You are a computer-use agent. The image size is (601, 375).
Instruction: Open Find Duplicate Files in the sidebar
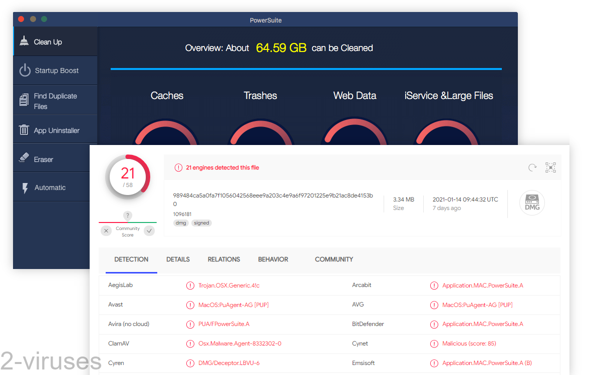55,100
